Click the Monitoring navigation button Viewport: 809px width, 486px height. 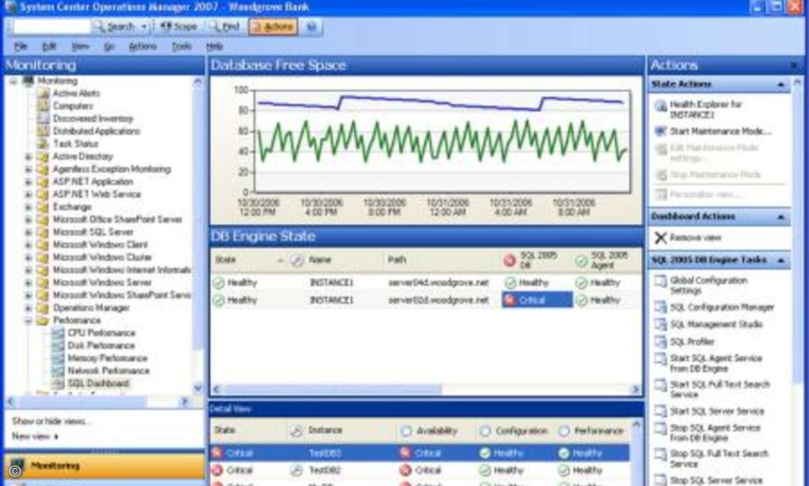[103, 465]
